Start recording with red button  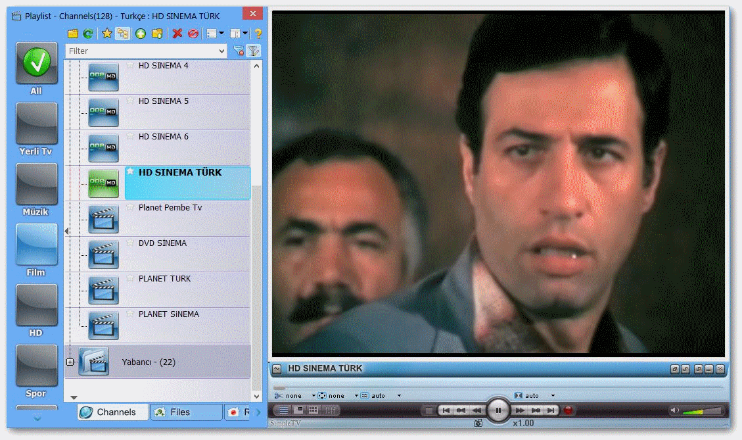(x=568, y=410)
